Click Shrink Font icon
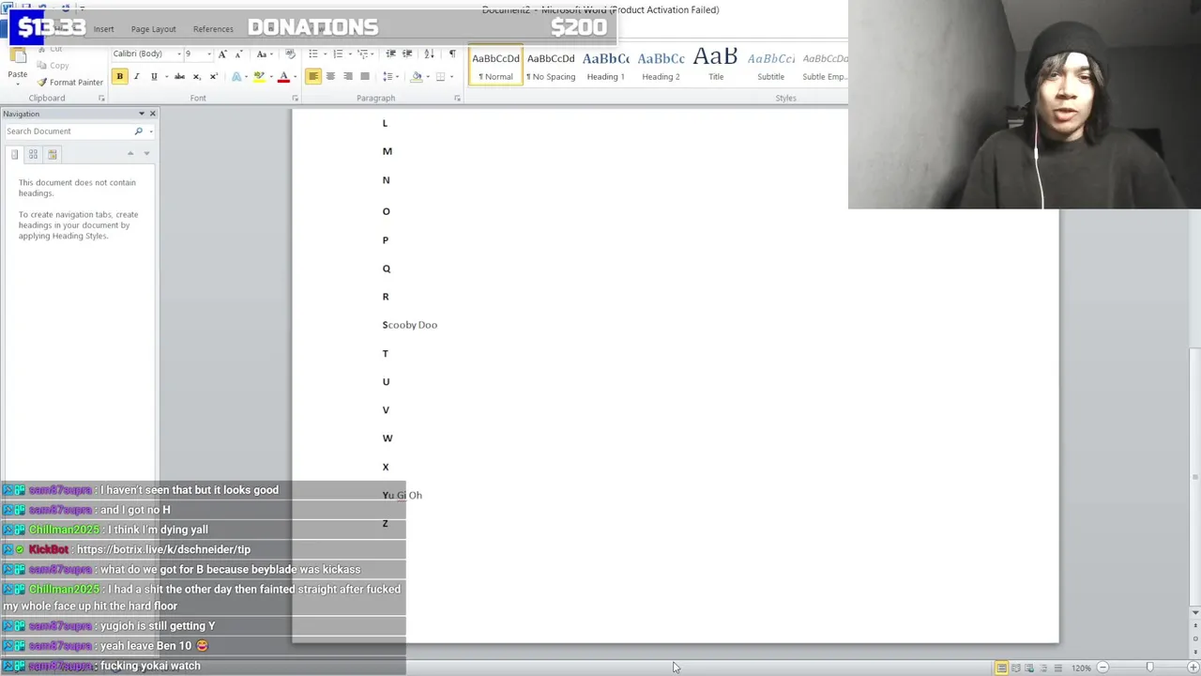Screen dimensions: 1201x676 click(238, 54)
